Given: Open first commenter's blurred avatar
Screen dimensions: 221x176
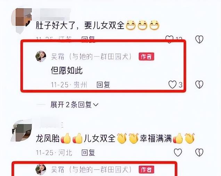Looking at the screenshot, I should 22,20.
